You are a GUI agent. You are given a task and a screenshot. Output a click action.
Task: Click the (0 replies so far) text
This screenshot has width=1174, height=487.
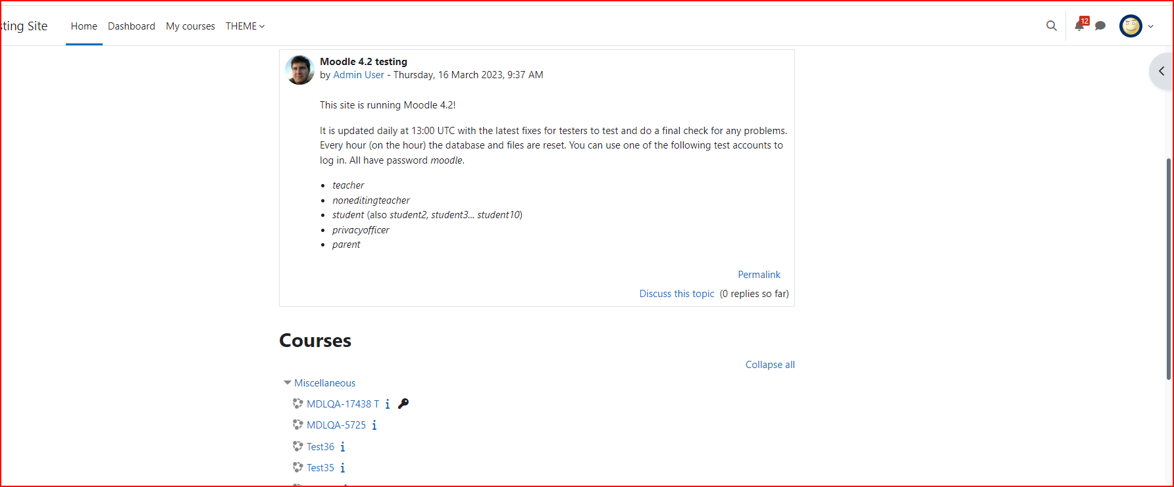[x=754, y=294]
